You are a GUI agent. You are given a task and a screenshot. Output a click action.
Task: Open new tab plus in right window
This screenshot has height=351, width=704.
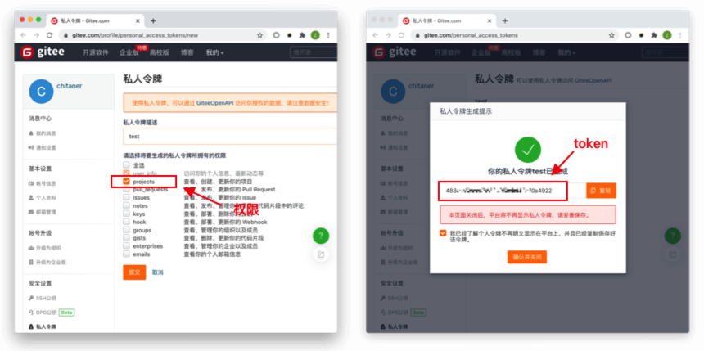point(505,20)
